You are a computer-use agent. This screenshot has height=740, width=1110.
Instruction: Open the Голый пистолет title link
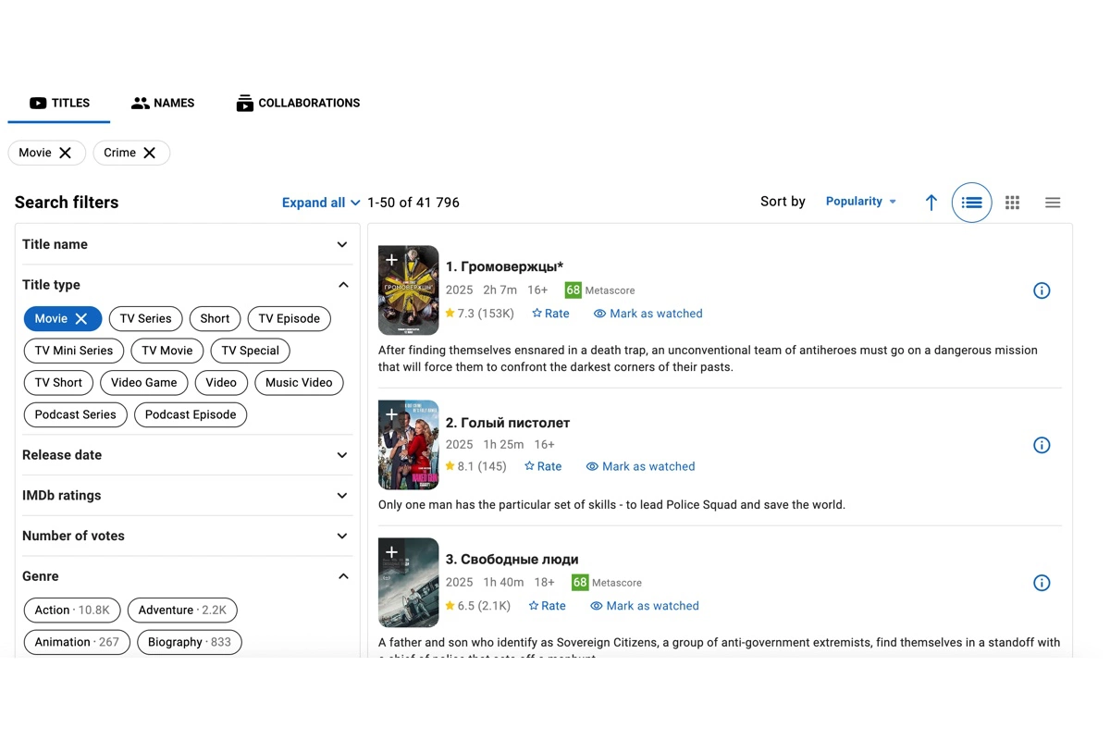pos(508,423)
